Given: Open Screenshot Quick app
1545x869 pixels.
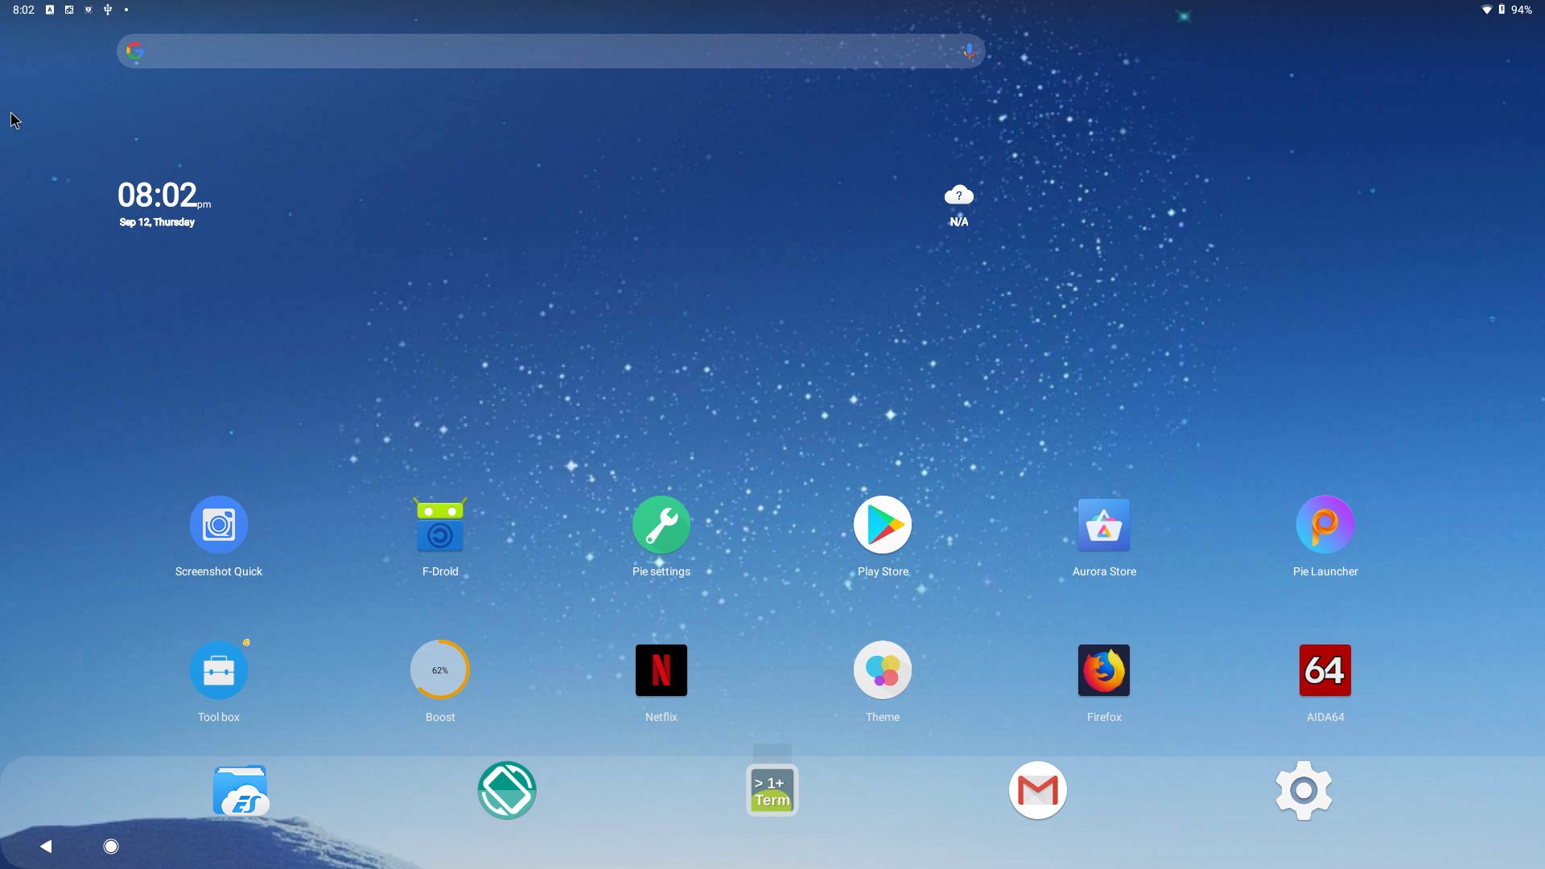Looking at the screenshot, I should point(219,524).
